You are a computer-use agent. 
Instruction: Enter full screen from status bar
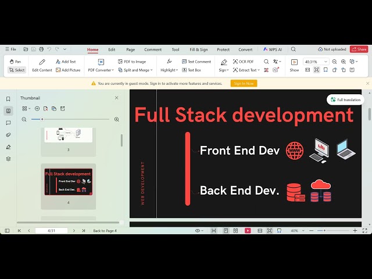pos(365,230)
